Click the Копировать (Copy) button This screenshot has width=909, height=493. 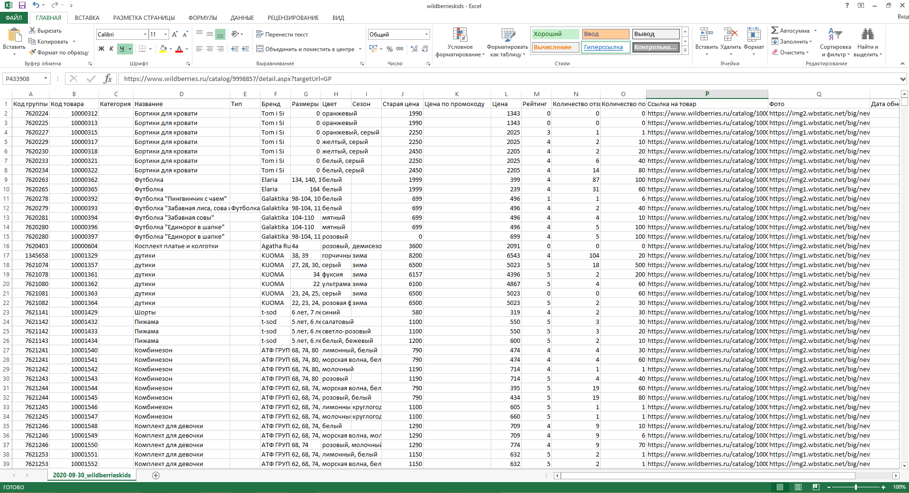[x=49, y=42]
